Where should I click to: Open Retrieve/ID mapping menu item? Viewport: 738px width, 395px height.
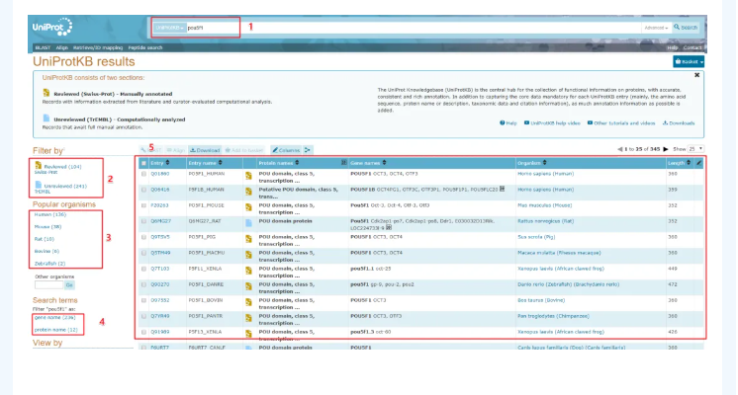(98, 47)
